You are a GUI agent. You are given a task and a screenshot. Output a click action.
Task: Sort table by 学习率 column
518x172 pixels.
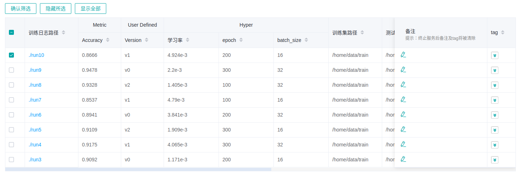click(188, 40)
